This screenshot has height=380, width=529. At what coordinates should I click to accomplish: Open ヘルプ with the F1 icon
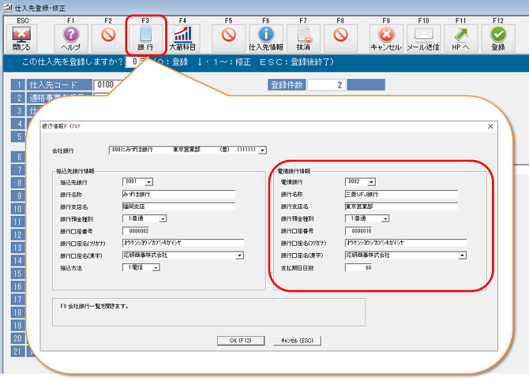coord(70,35)
